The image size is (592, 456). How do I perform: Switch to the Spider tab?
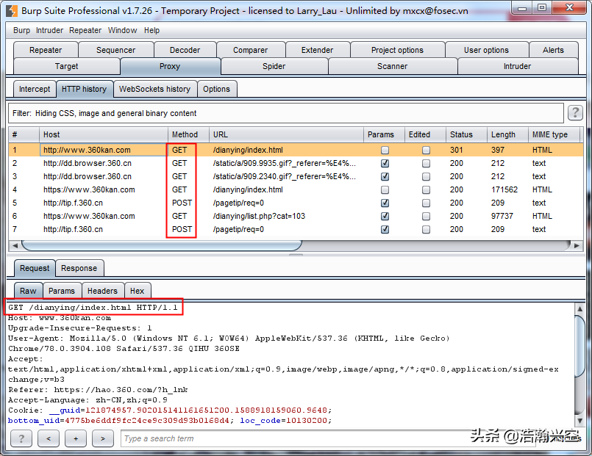click(274, 66)
